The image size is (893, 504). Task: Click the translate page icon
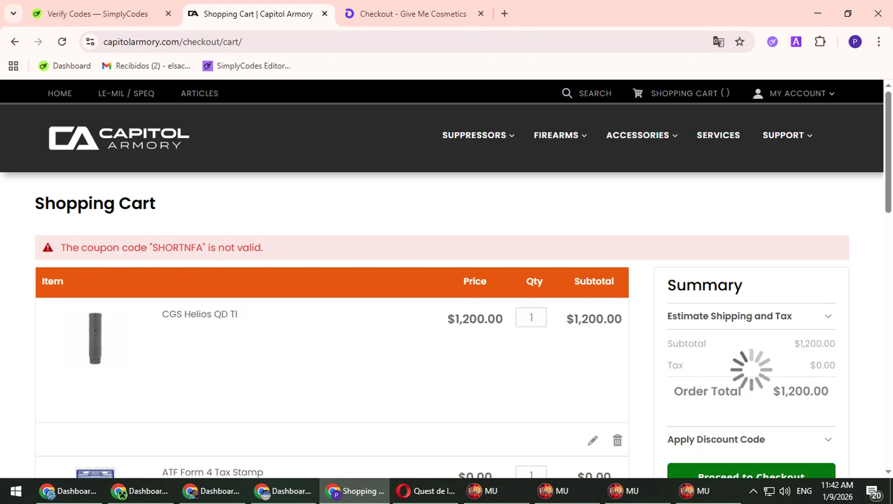(x=719, y=42)
